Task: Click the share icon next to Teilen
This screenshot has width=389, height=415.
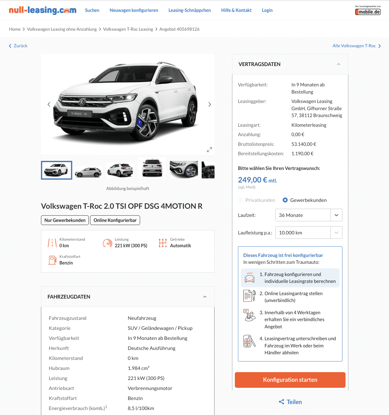Action: pos(281,402)
